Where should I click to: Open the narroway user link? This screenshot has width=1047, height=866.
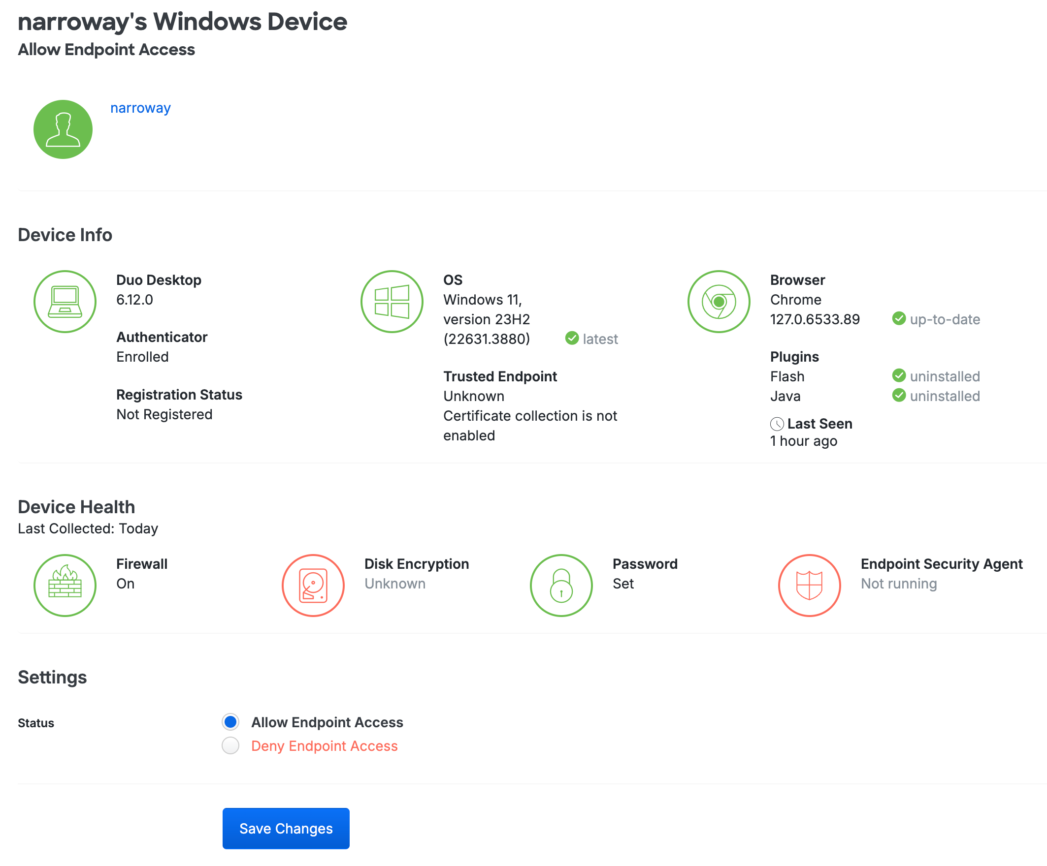point(140,108)
